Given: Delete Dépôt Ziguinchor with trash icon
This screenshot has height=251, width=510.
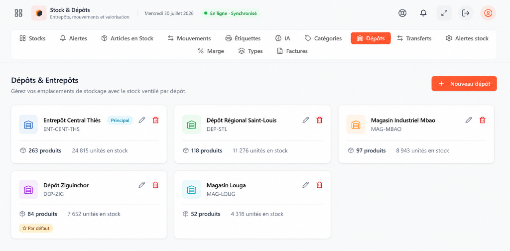Looking at the screenshot, I should 156,185.
